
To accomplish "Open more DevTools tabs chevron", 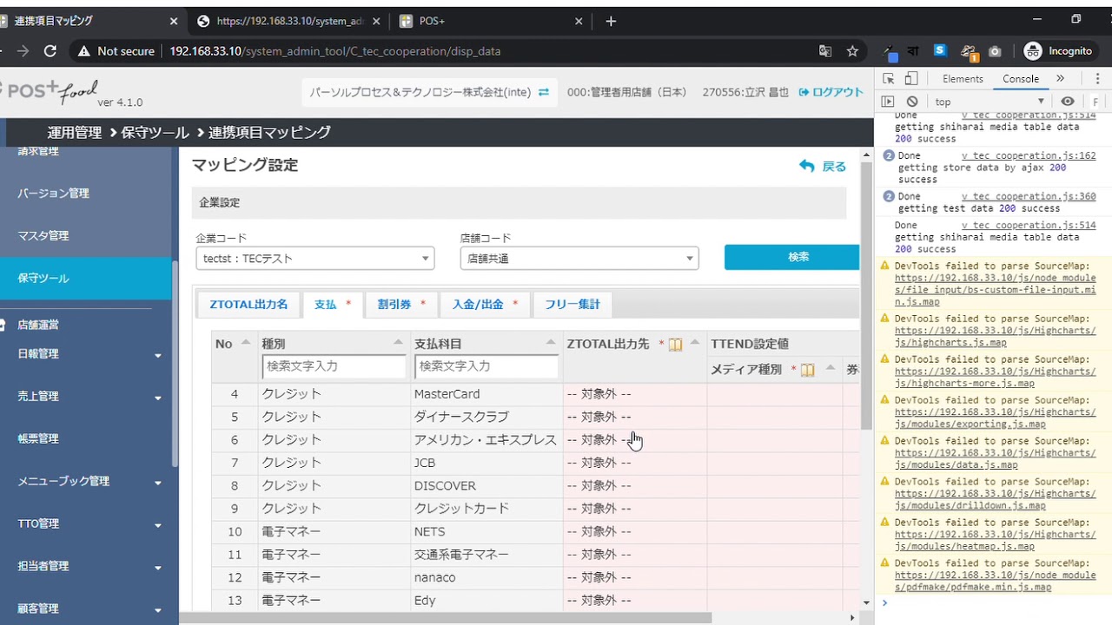I will tap(1060, 78).
